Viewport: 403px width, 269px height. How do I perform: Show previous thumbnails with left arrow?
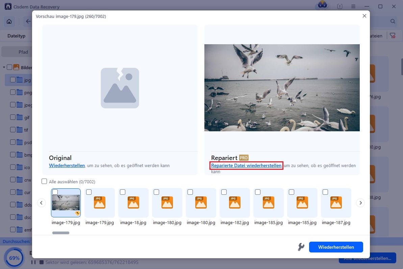point(42,203)
